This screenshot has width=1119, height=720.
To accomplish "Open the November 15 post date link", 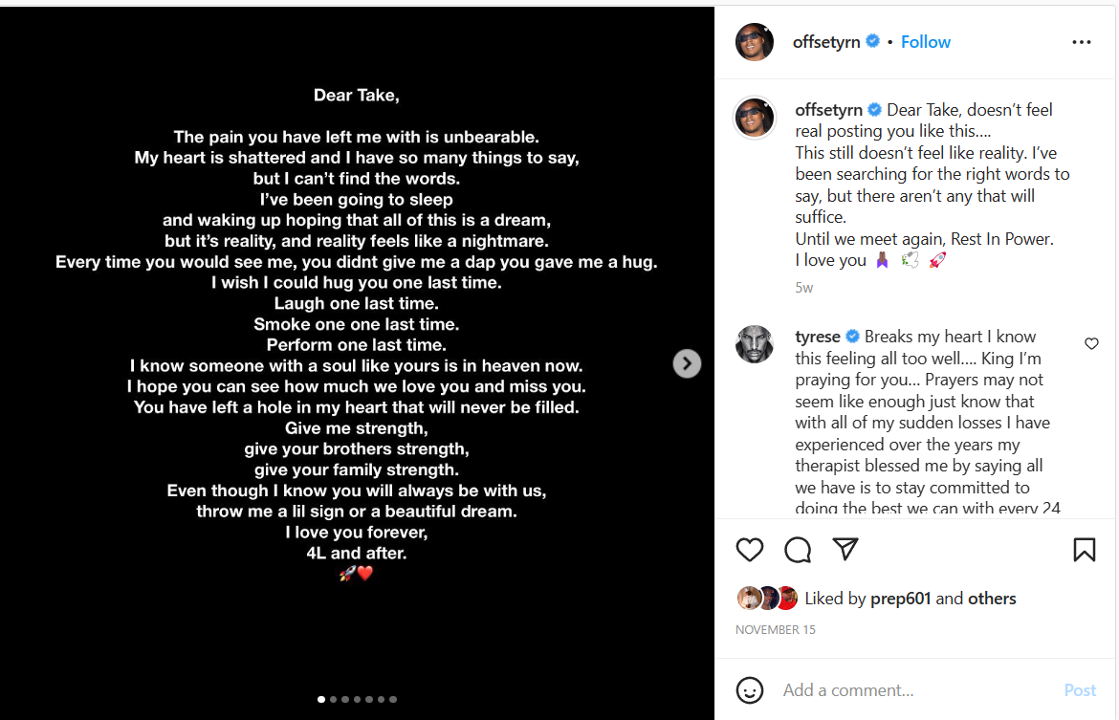I will (x=773, y=630).
